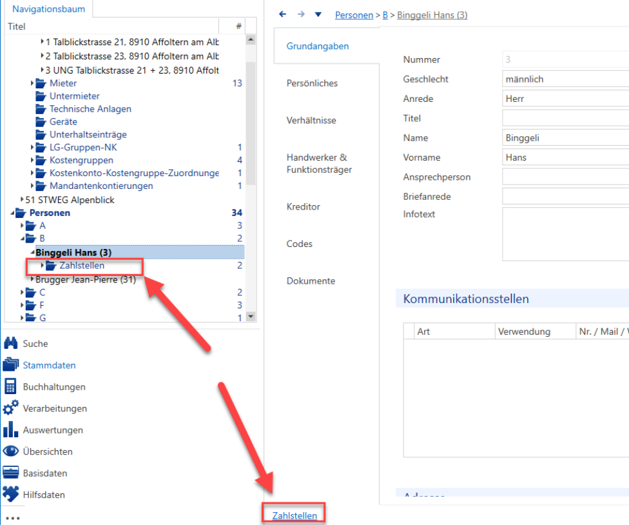Image resolution: width=629 pixels, height=525 pixels.
Task: Click the folder icon of group A
Action: pyautogui.click(x=30, y=226)
